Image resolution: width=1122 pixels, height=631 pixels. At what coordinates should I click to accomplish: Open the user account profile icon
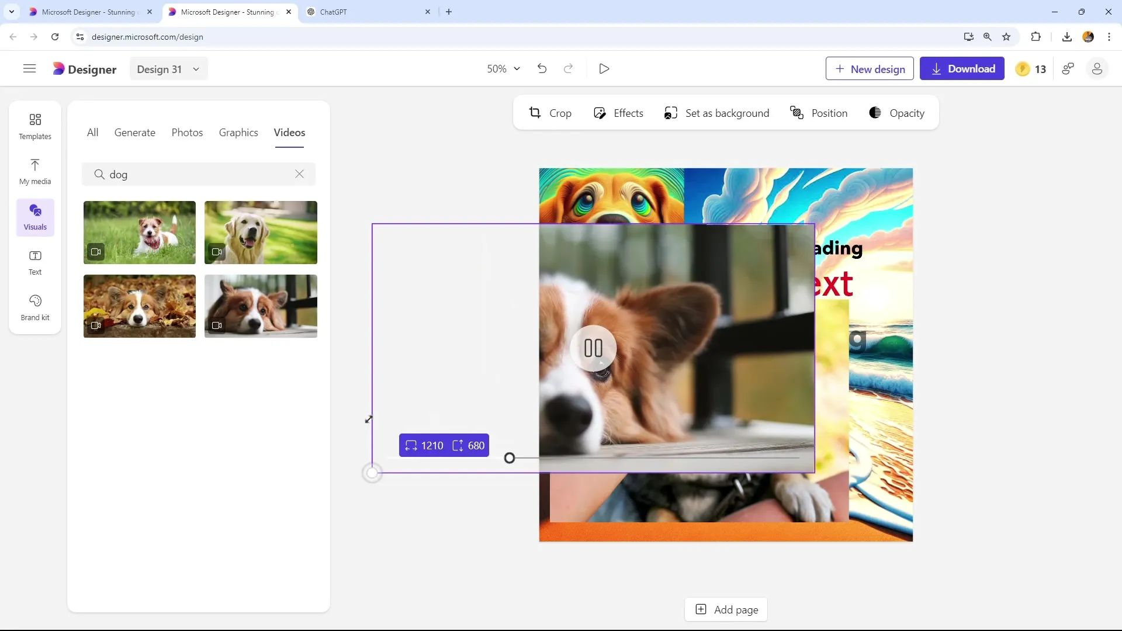pos(1097,69)
